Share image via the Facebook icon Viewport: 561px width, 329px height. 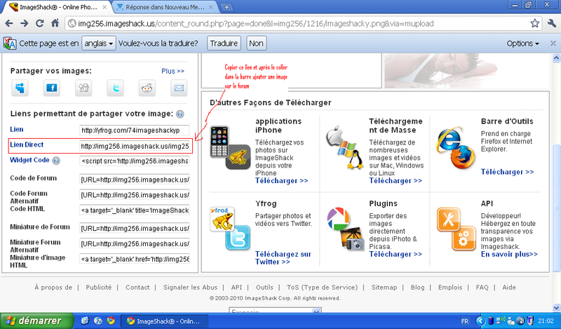tap(51, 88)
